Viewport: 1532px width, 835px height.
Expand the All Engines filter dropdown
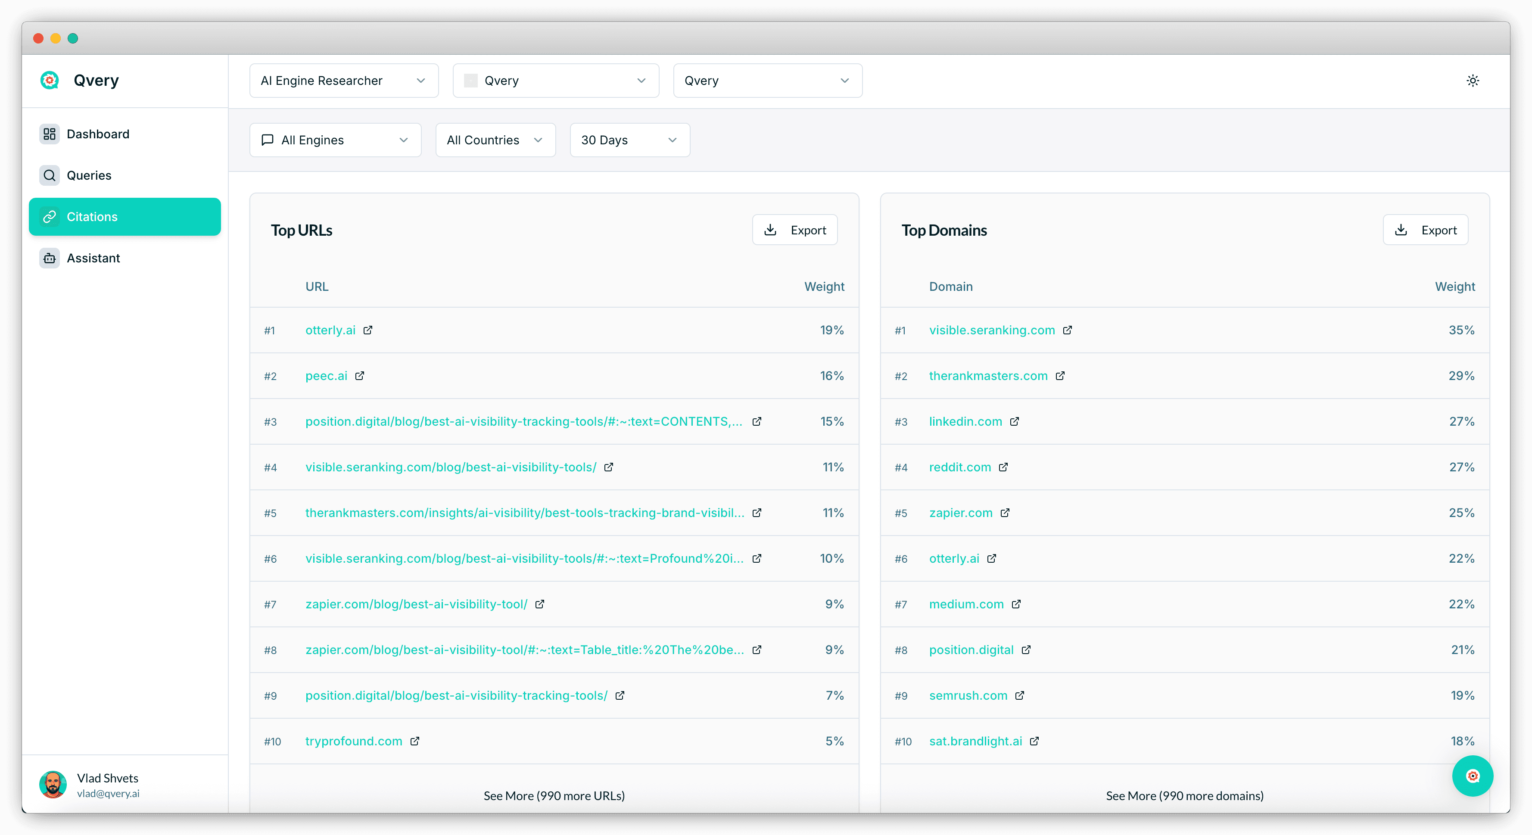click(x=336, y=140)
